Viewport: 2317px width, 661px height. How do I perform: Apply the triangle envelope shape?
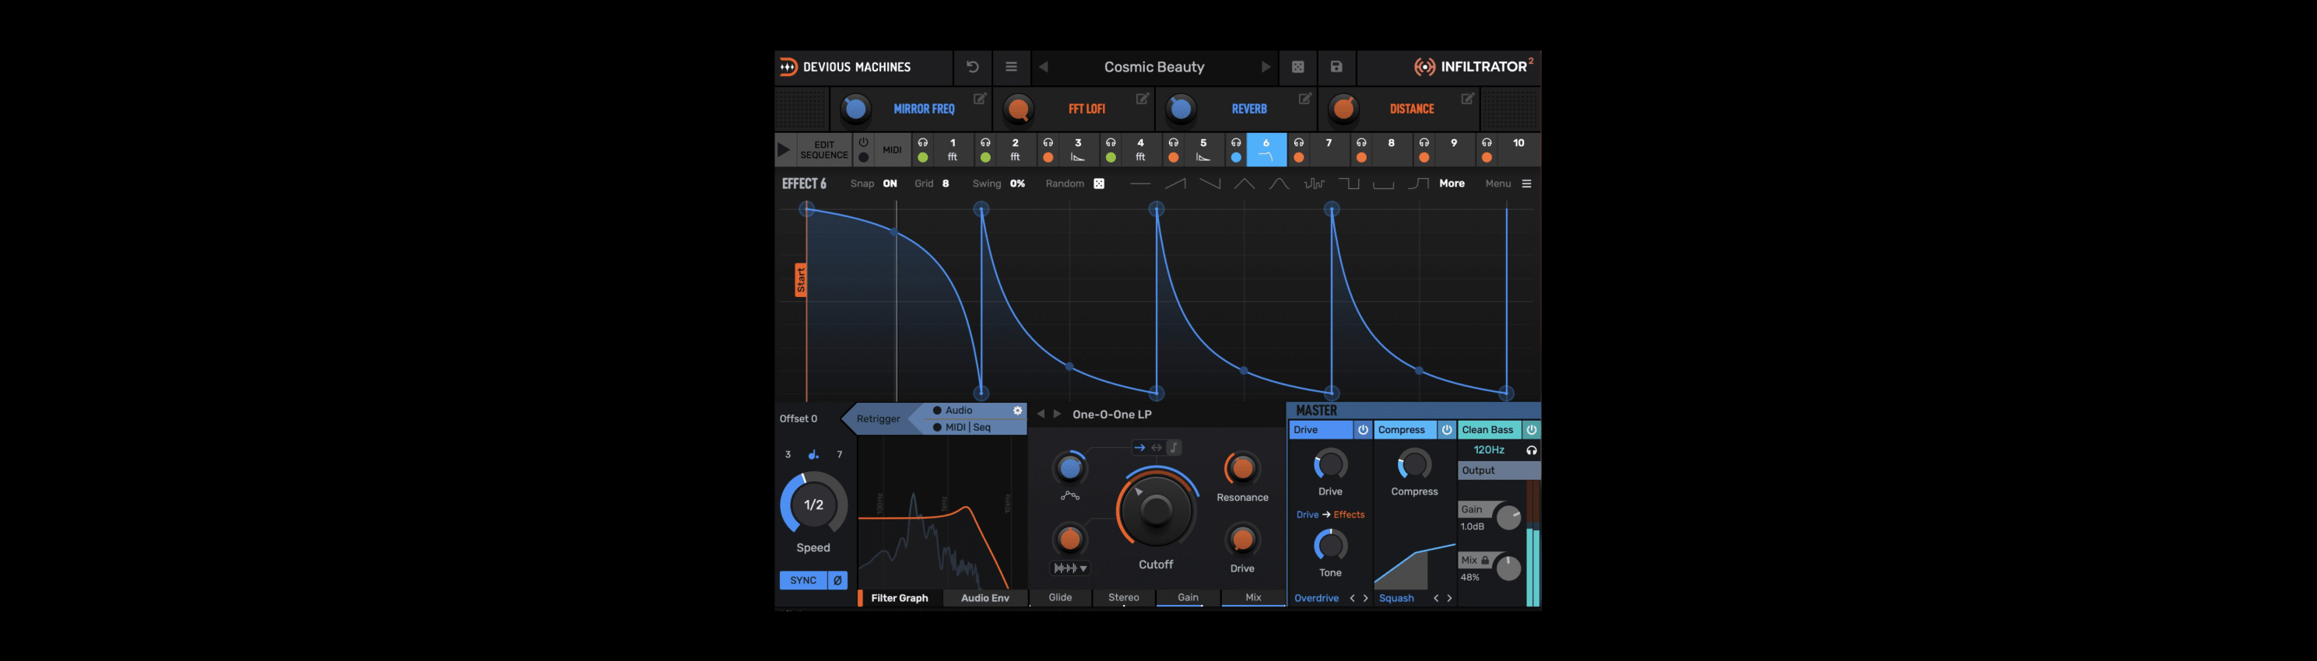[x=1244, y=184]
